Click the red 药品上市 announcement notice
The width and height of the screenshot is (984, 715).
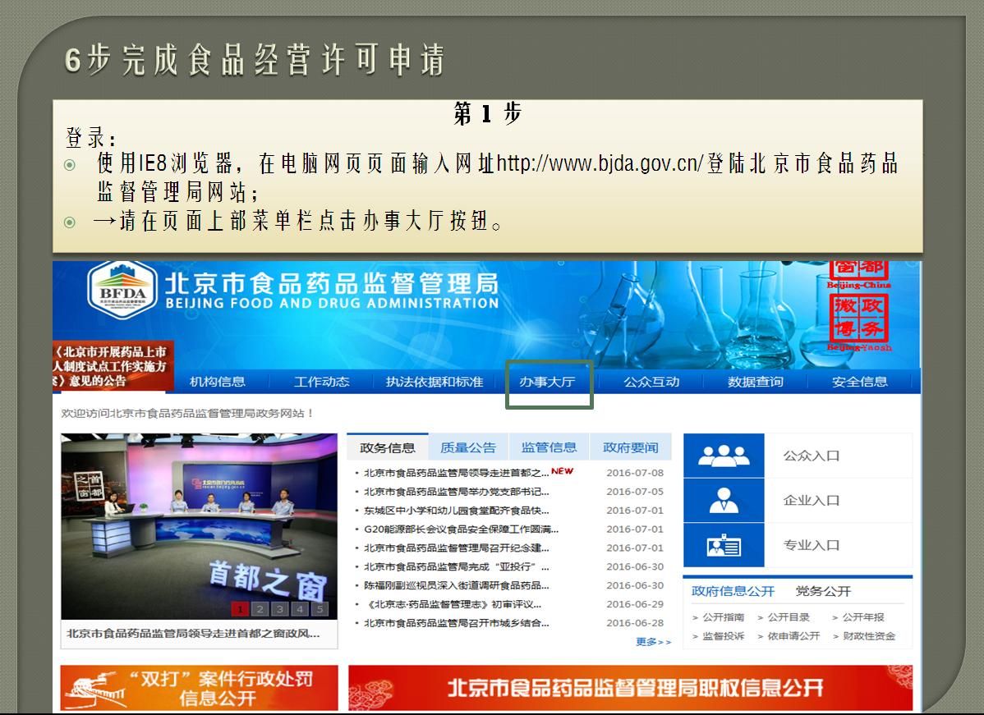coord(112,365)
